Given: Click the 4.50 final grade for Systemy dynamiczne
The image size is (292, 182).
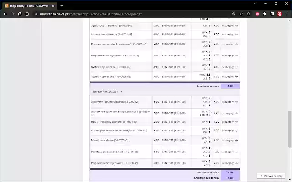Looking at the screenshot, I should coord(216,67).
